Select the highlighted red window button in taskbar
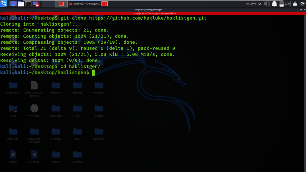Screen dimensions: 306x172 click(x=61, y=4)
